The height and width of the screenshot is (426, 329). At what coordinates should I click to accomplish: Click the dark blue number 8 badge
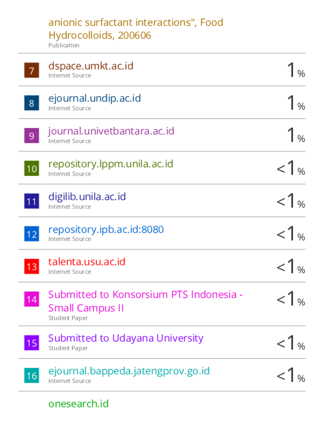(31, 103)
